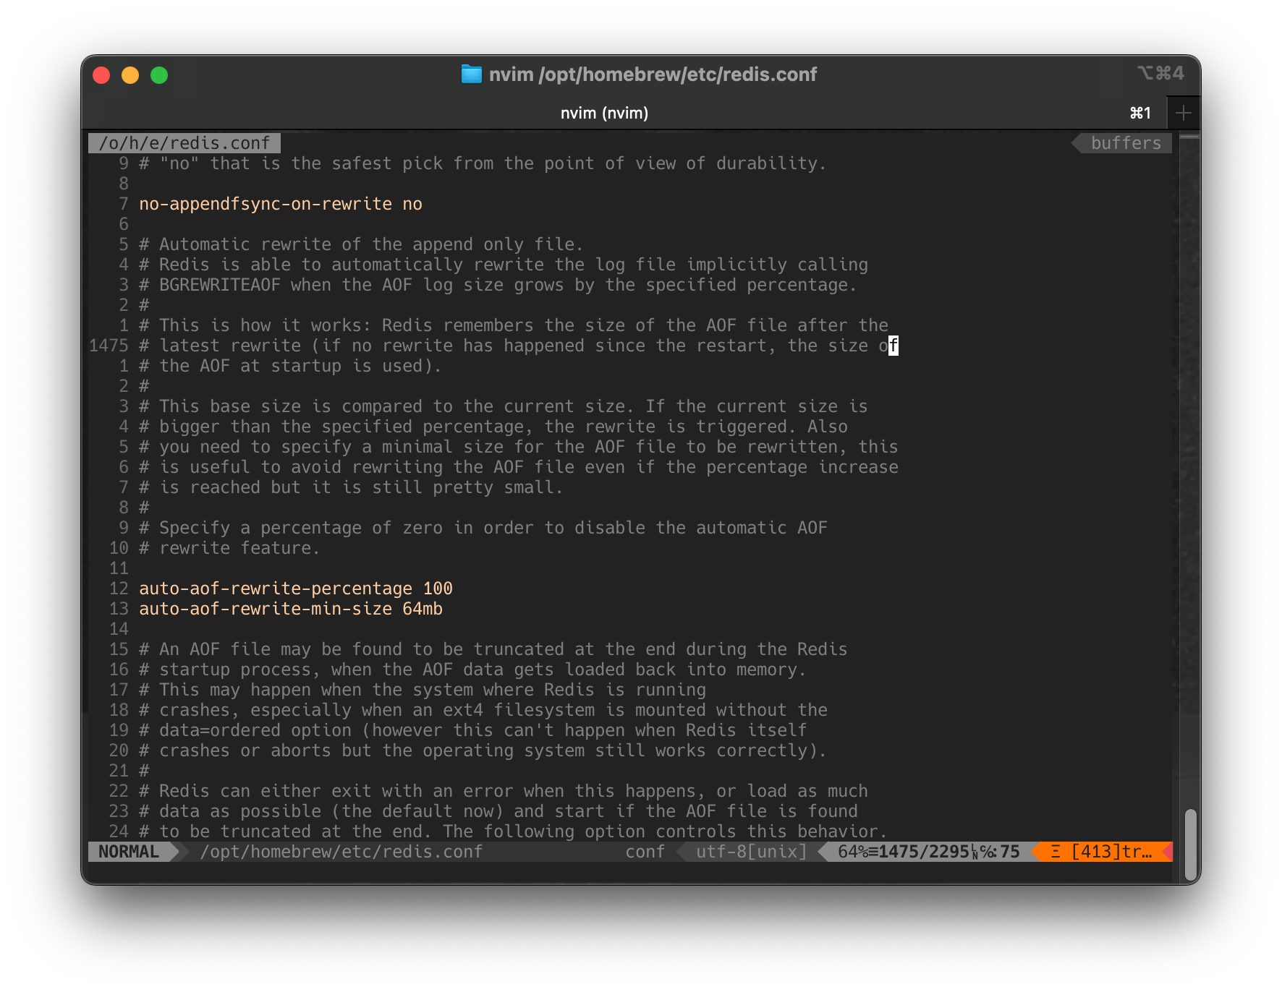Screen dimensions: 1282x992
Task: Click the word BGREWRITEAOF
Action: (220, 285)
